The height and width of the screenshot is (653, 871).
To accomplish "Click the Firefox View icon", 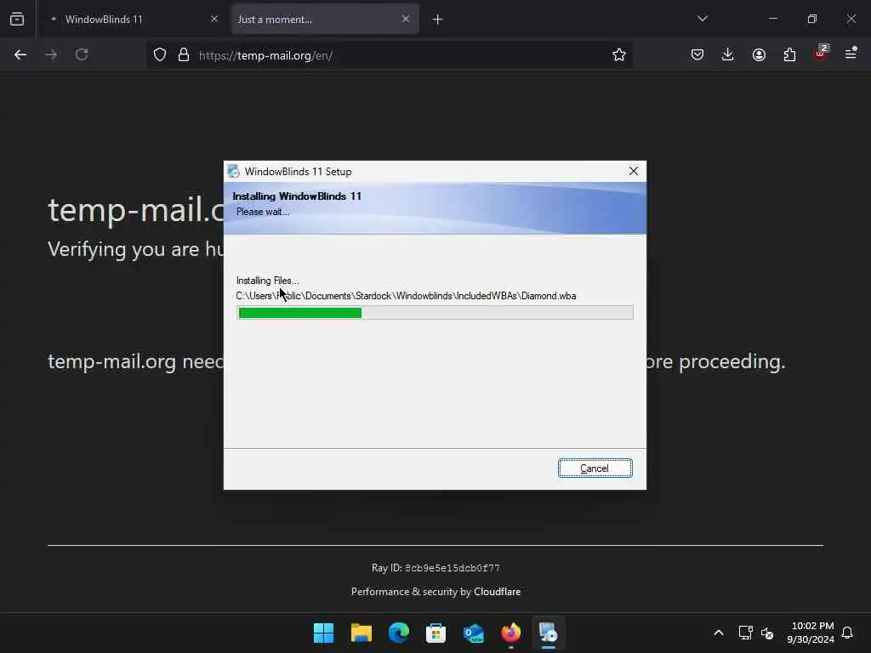I will (17, 19).
